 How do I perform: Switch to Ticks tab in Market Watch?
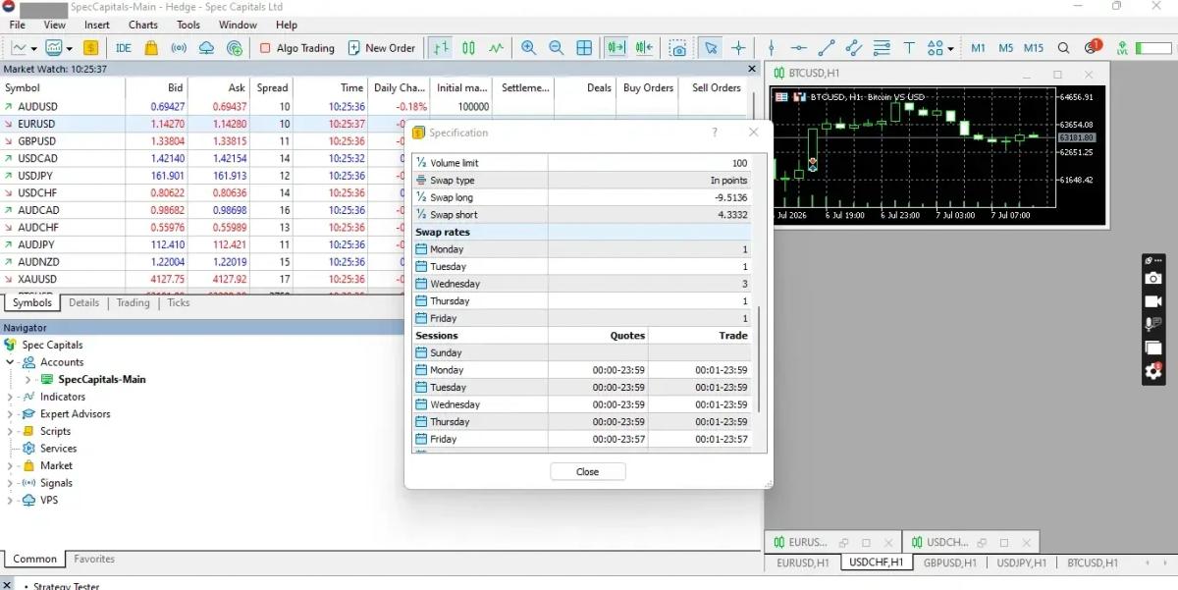tap(179, 303)
